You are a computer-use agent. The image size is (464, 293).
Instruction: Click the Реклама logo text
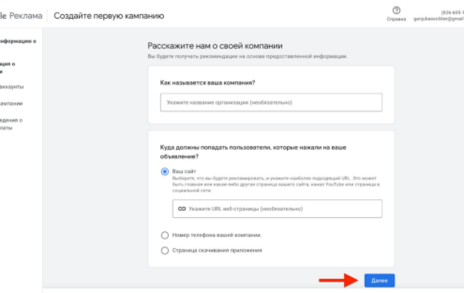(26, 16)
